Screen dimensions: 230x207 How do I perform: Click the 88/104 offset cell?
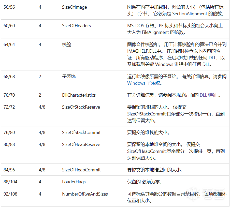10,182
